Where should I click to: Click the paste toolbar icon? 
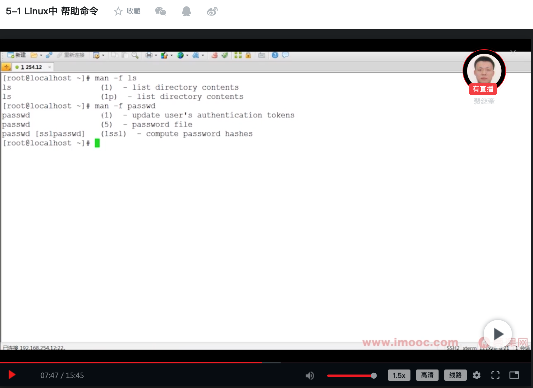pos(125,55)
